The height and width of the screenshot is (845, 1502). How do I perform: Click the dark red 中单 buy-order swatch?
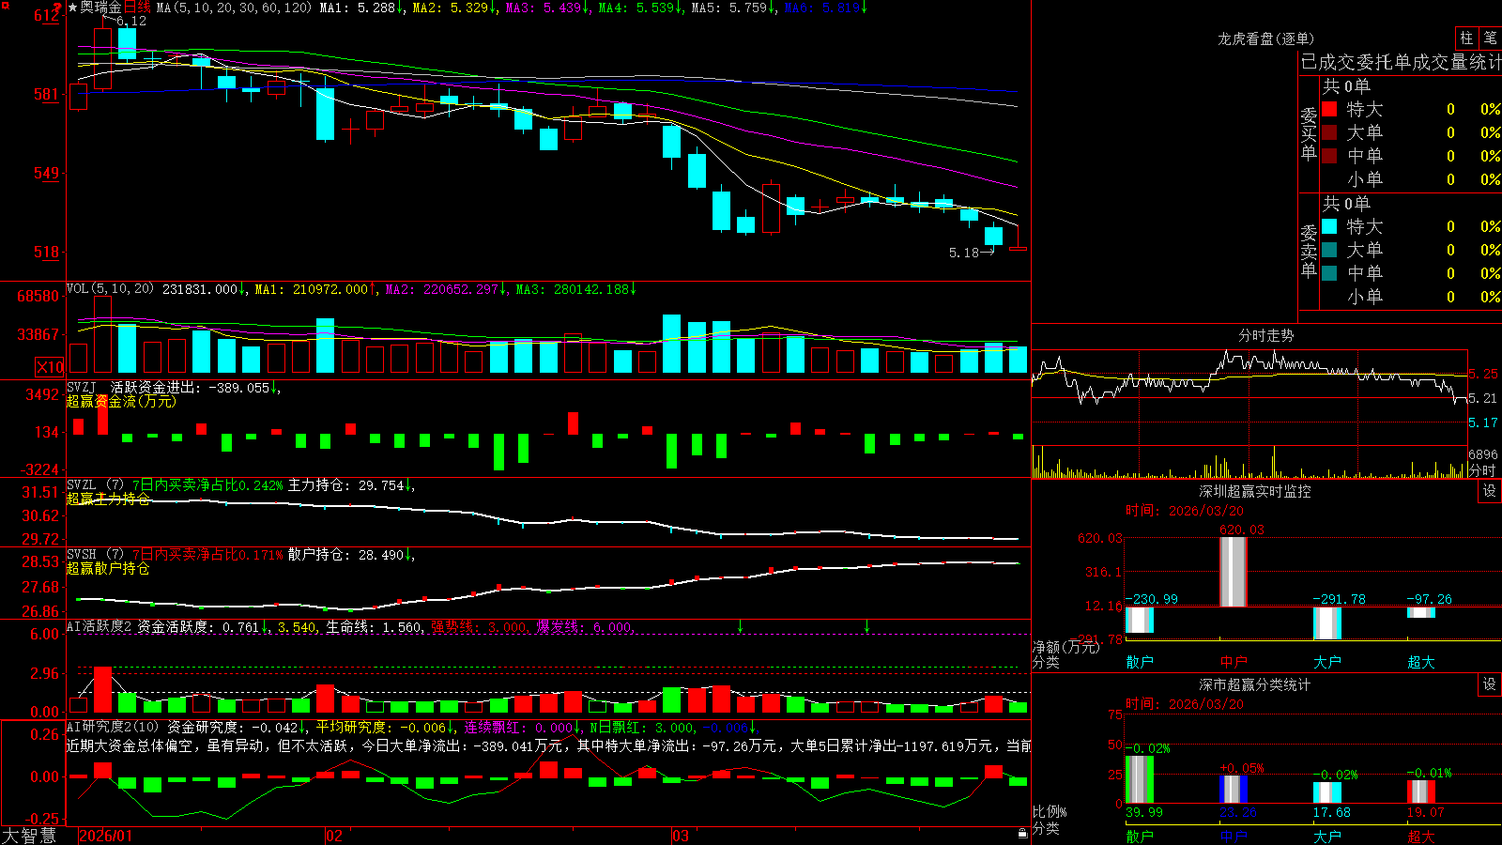[x=1329, y=155]
